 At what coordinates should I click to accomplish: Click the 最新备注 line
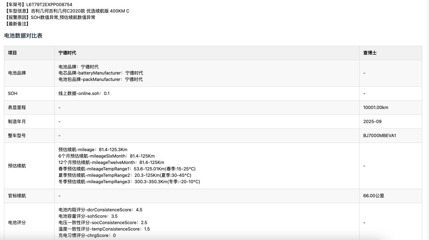(17, 24)
